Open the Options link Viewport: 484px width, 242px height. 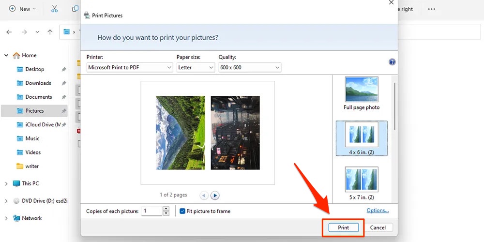(378, 211)
